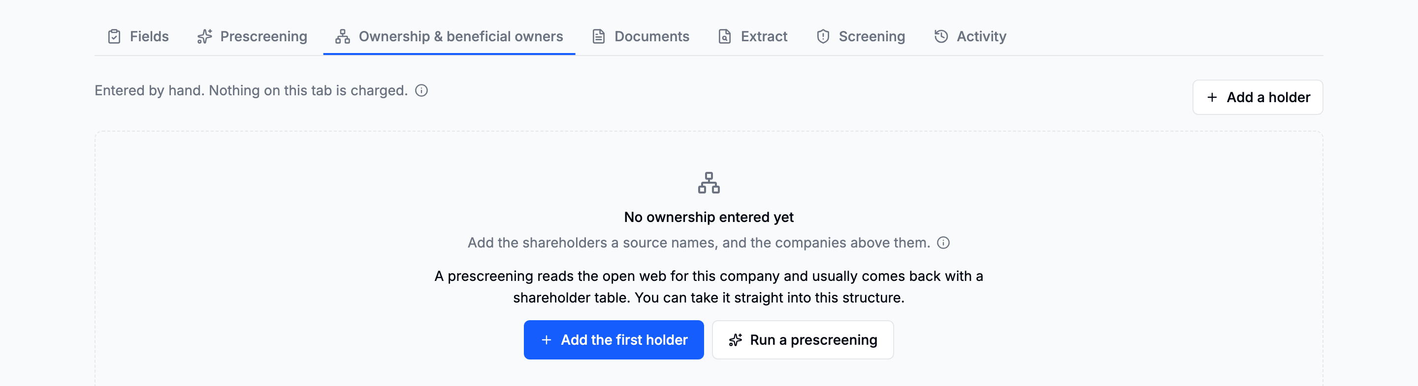Switch to the Prescreening tab
The image size is (1418, 386).
[x=252, y=36]
